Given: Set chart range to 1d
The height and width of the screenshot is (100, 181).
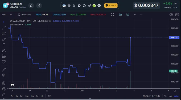Looking at the screenshot, I should coord(42,96).
